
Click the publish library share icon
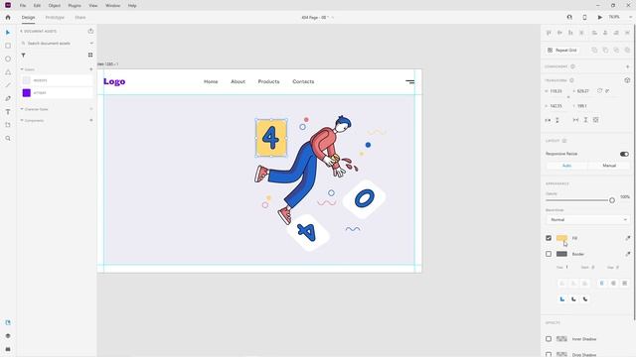(x=90, y=31)
